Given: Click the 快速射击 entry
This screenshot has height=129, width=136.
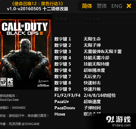Looking at the screenshot, I should click(92, 83).
